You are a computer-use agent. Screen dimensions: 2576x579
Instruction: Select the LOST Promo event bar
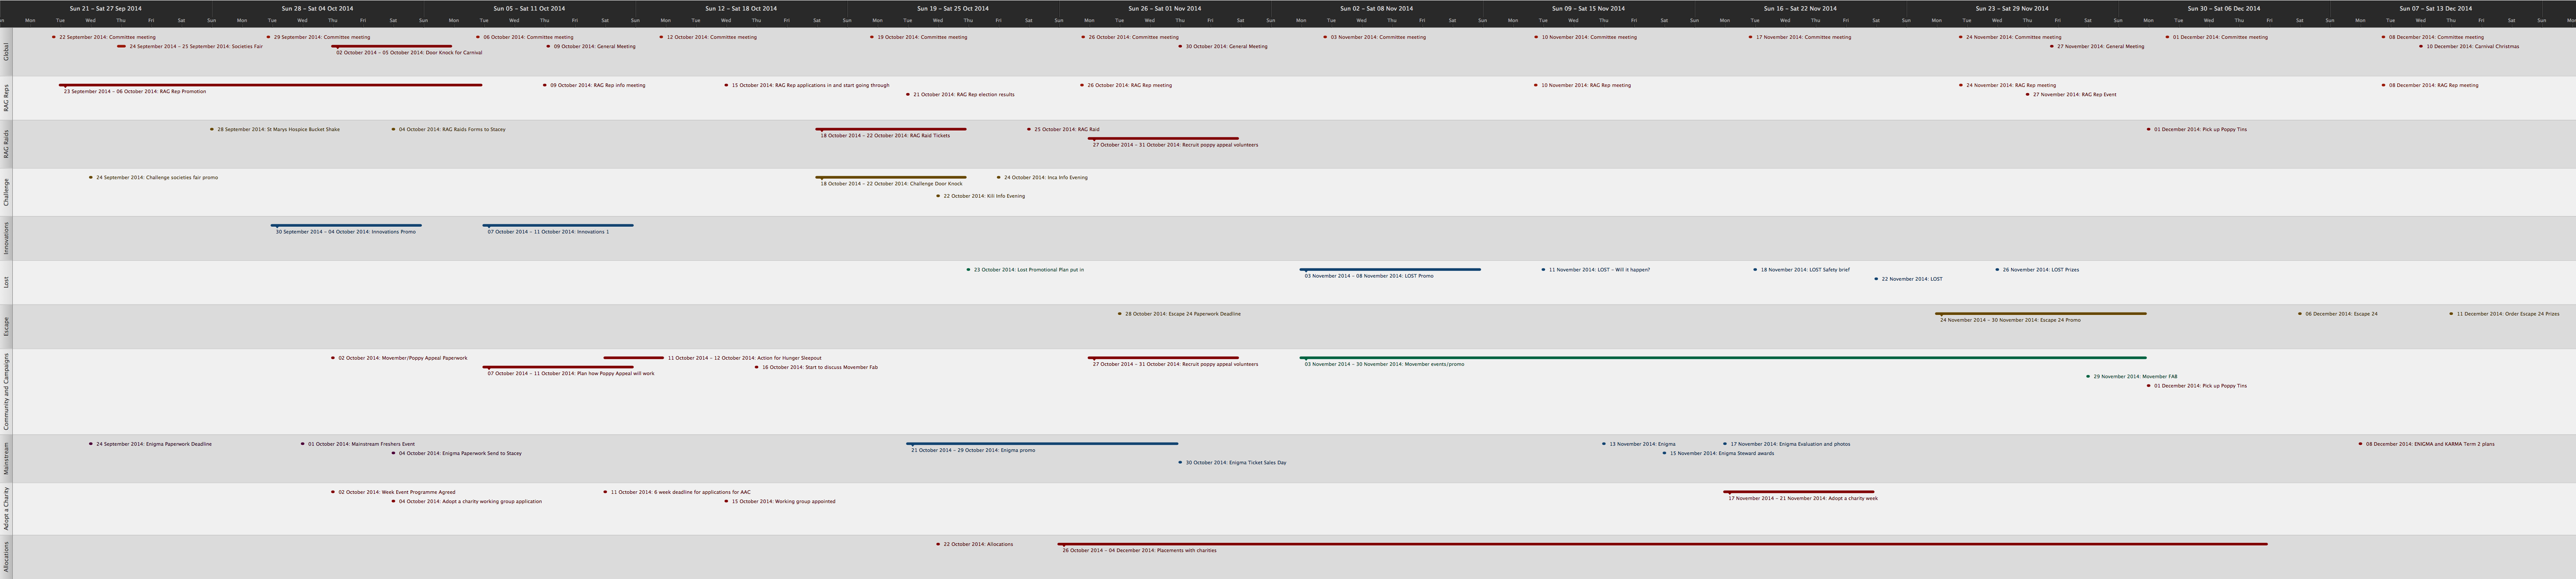pyautogui.click(x=1390, y=269)
